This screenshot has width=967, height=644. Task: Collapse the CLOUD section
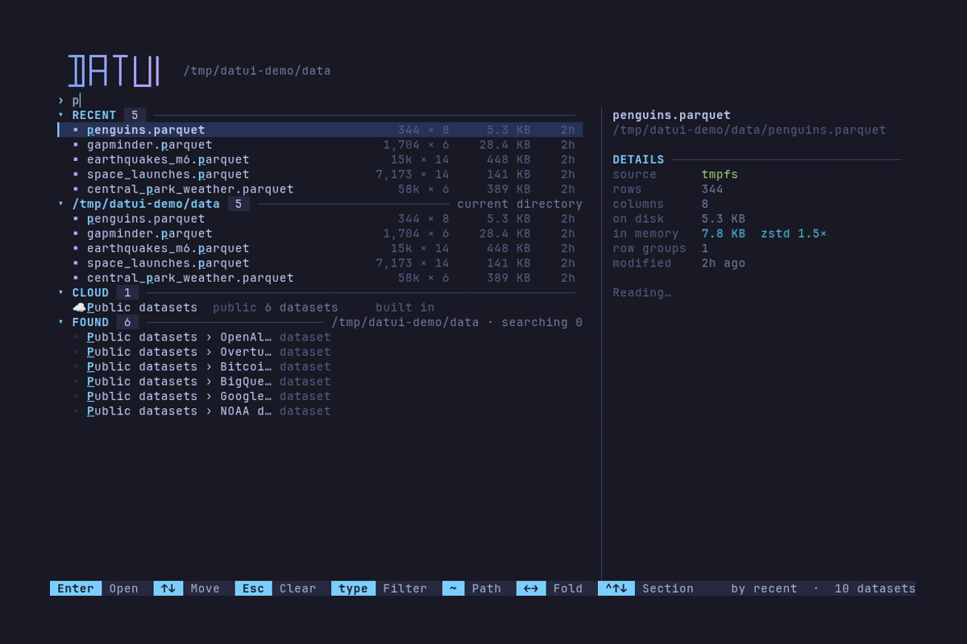[61, 292]
